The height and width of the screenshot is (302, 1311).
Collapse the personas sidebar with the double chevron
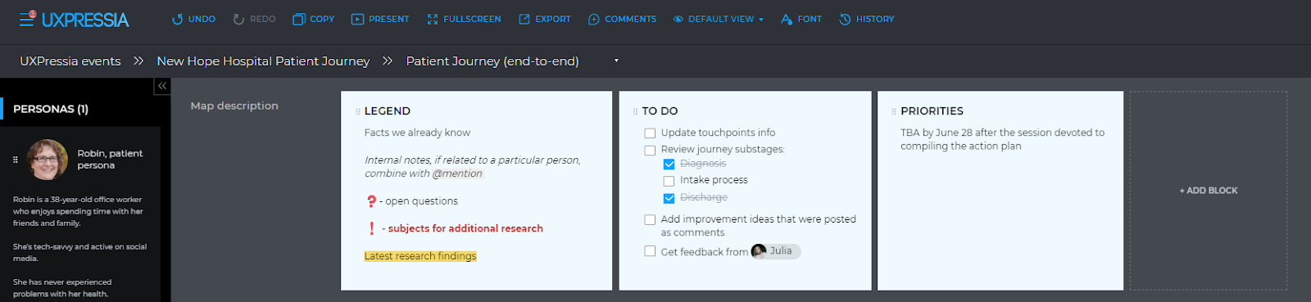[162, 86]
